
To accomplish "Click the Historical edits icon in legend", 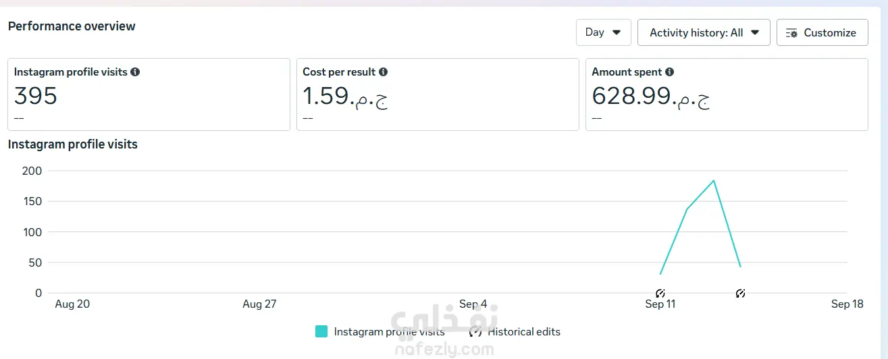I will coord(476,331).
